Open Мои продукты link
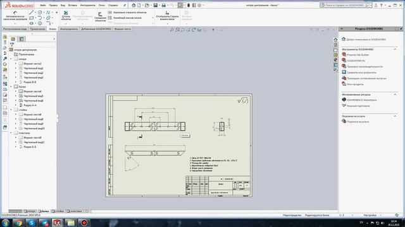 pos(355,84)
